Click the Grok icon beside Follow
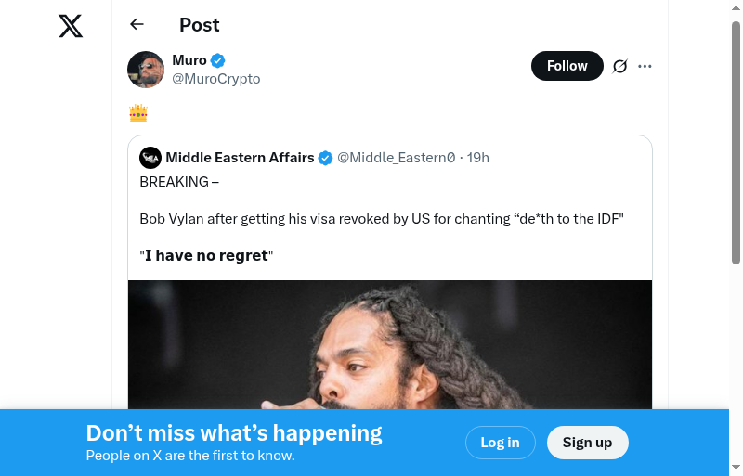The height and width of the screenshot is (476, 743). coord(620,66)
